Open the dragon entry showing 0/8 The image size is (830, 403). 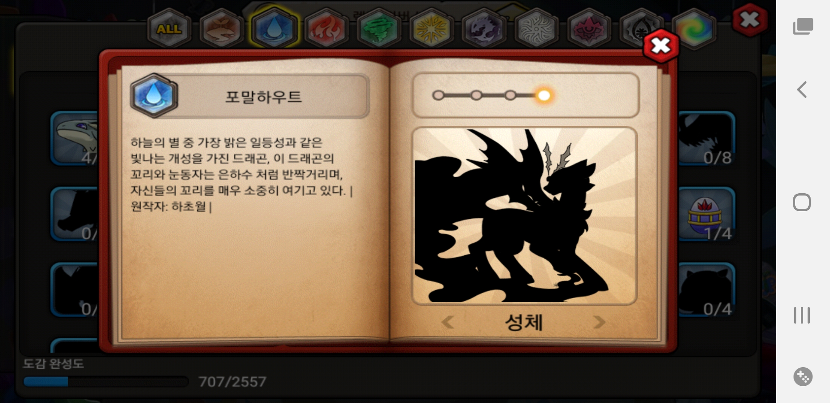click(x=706, y=139)
